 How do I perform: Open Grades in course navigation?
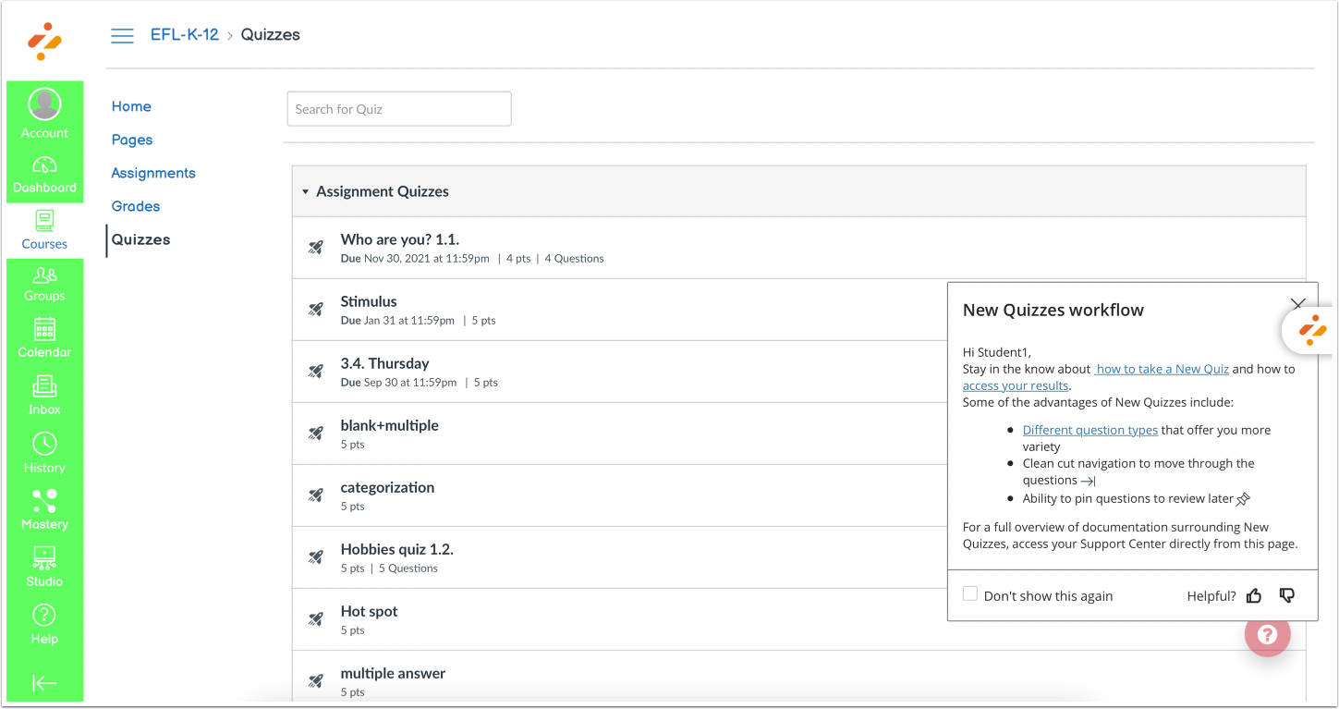(136, 206)
